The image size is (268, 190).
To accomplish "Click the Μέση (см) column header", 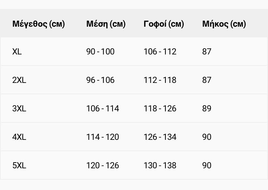I will point(106,24).
